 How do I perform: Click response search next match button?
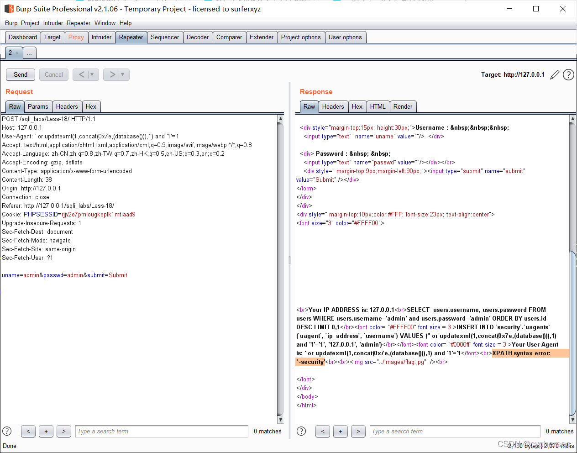click(x=358, y=431)
